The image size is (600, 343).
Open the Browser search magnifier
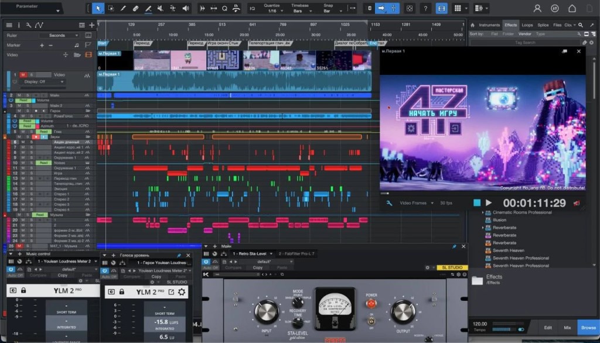[x=581, y=25]
